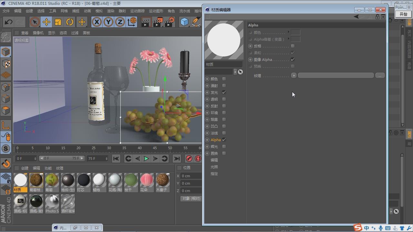Enable the 透明 channel checkbox
Image resolution: width=413 pixels, height=232 pixels.
coord(224,99)
